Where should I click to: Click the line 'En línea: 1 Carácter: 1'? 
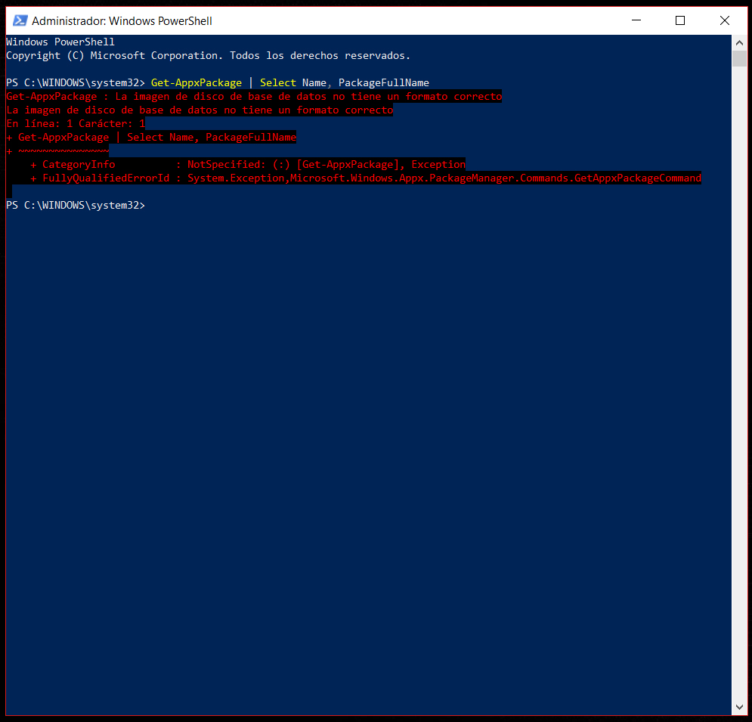pyautogui.click(x=76, y=124)
